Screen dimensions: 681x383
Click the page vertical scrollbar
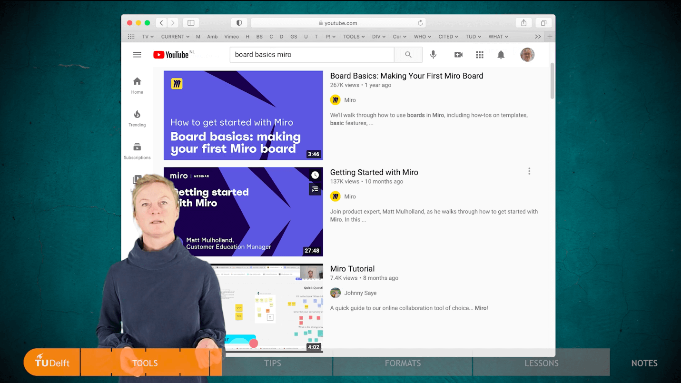tap(552, 81)
